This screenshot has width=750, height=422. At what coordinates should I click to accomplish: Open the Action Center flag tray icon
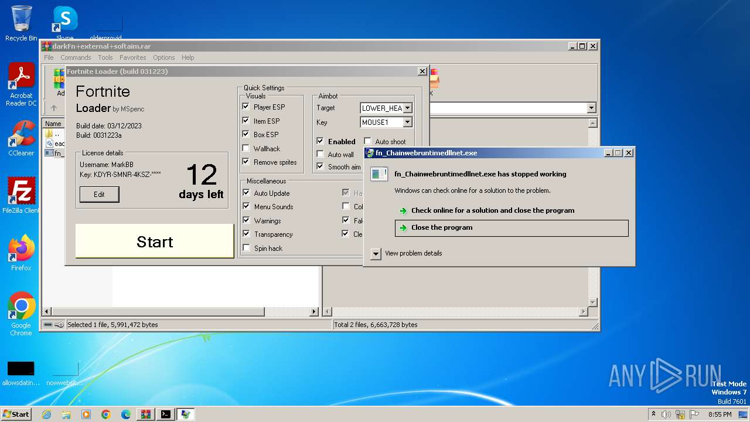pos(694,414)
